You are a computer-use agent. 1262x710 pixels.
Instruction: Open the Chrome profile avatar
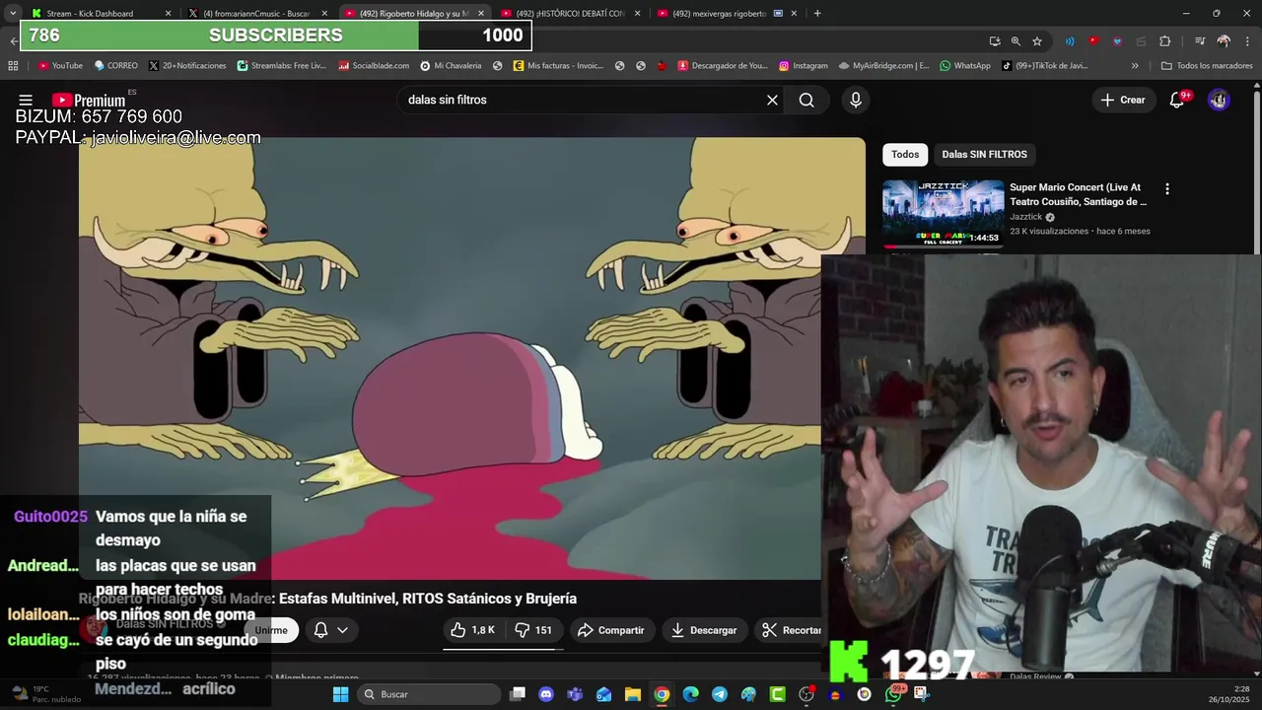point(1224,40)
